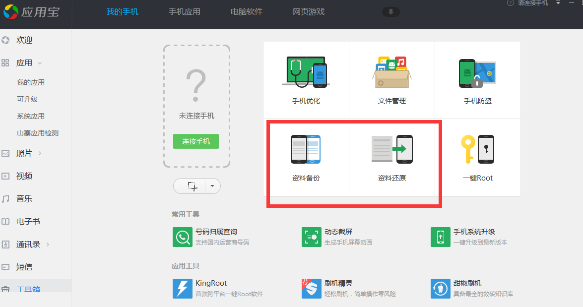Start 一键Root tool
583x307 pixels.
click(478, 158)
